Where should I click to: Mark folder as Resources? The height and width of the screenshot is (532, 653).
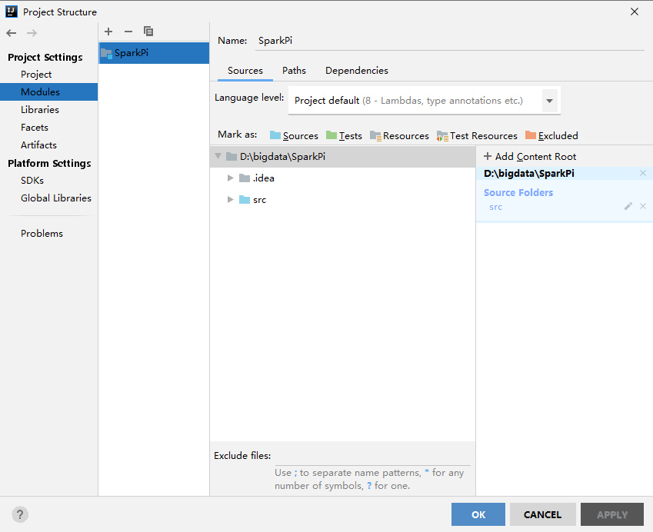399,136
